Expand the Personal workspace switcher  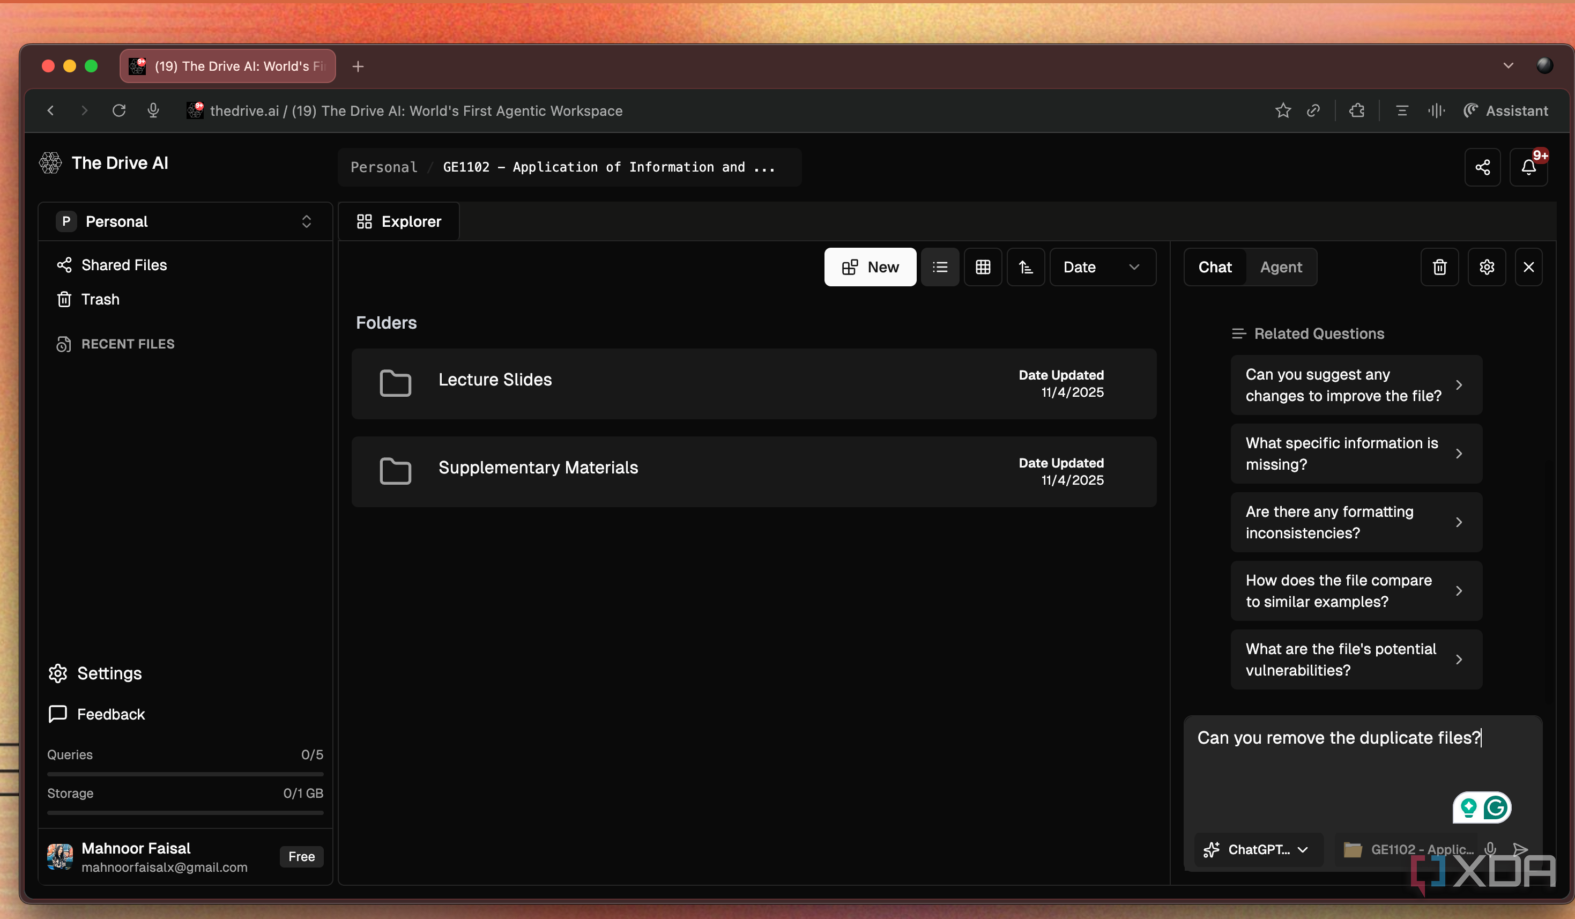(x=185, y=221)
